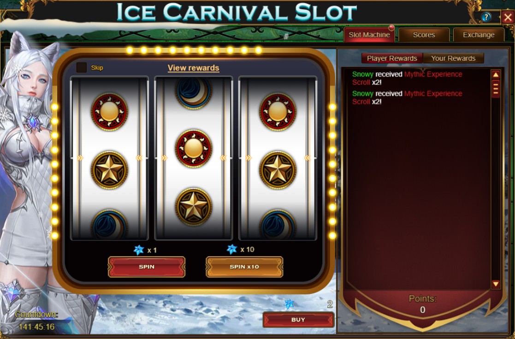Click the rewards list scrollbar handle
515x339 pixels.
pyautogui.click(x=496, y=88)
